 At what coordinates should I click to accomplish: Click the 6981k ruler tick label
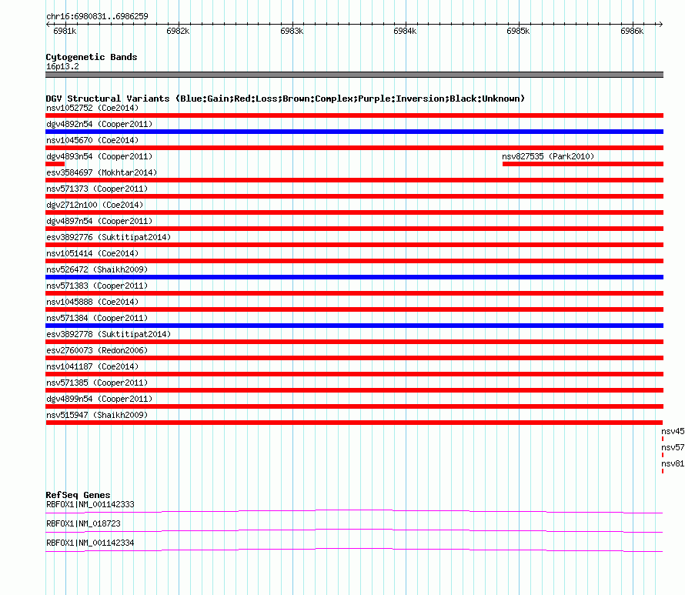(65, 31)
